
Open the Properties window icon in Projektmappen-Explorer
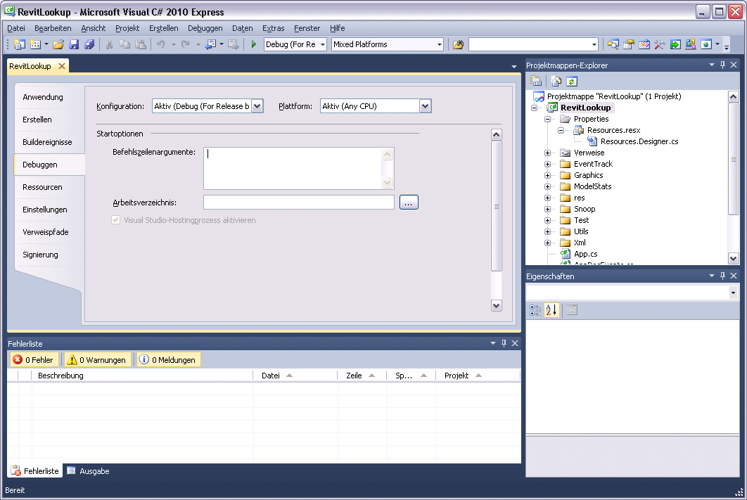(x=537, y=80)
